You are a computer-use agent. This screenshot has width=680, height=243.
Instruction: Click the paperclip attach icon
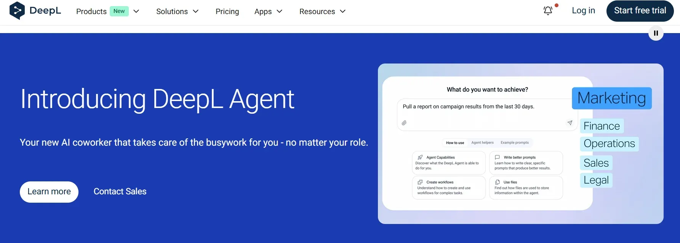coord(404,123)
